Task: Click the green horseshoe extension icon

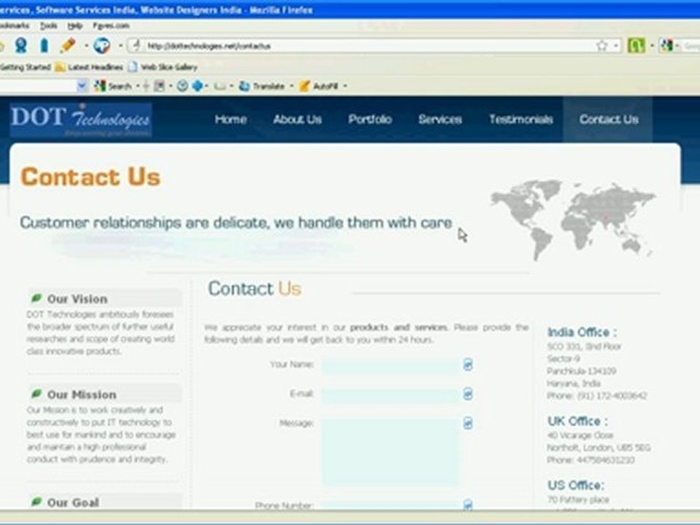Action: (x=636, y=45)
